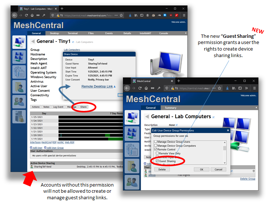269x204 pixels.
Task: Click the Actions button
Action: (x=36, y=107)
